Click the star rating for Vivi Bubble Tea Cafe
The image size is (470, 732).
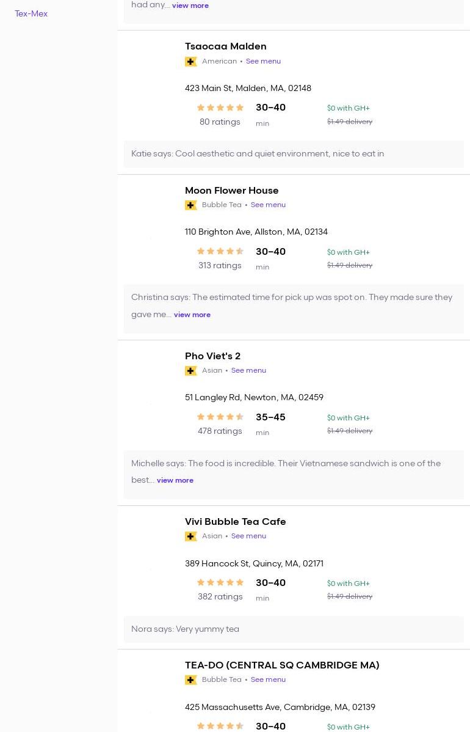220,582
